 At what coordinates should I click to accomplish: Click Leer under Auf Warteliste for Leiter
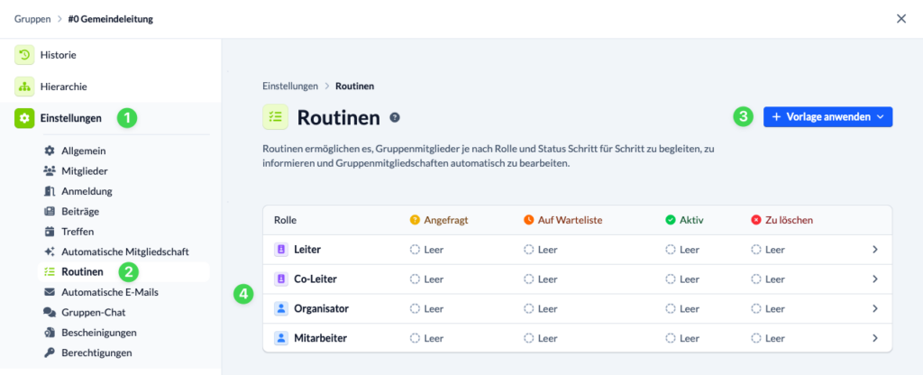(x=541, y=250)
